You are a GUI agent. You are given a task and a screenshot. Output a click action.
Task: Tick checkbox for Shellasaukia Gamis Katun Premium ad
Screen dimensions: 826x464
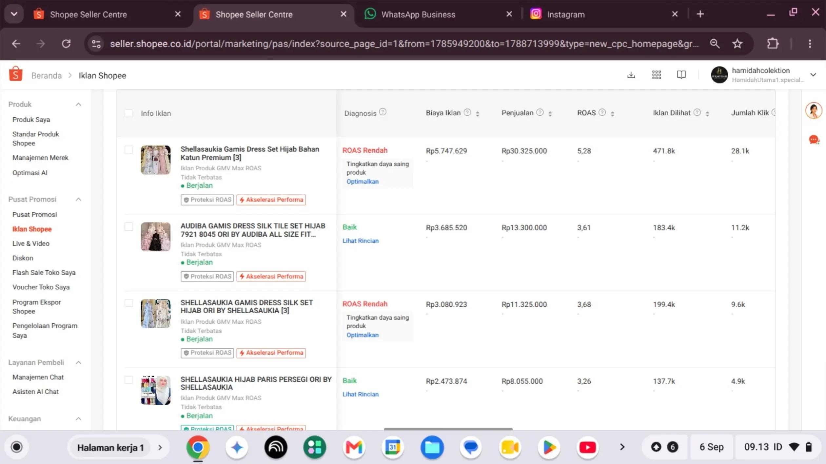[129, 150]
